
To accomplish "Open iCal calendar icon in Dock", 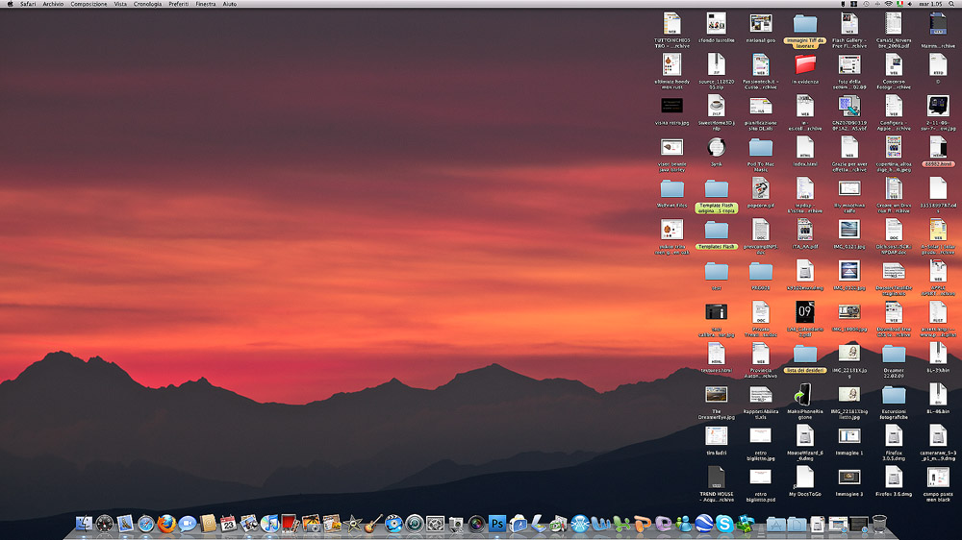I will tap(228, 524).
